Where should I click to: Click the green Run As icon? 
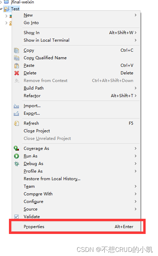(16, 156)
